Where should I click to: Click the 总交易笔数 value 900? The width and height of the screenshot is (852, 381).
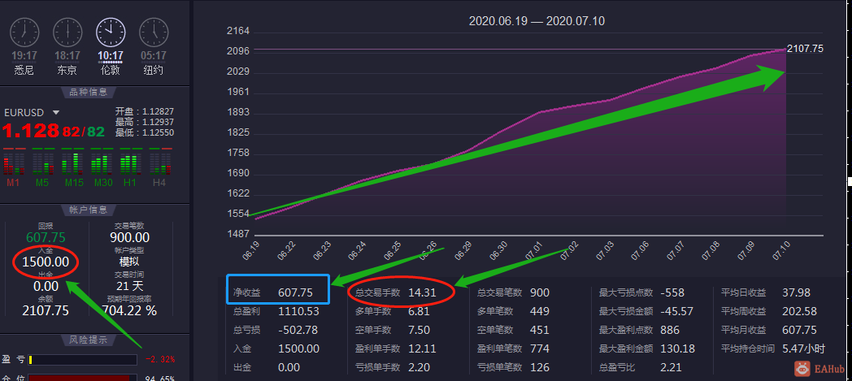tap(540, 292)
